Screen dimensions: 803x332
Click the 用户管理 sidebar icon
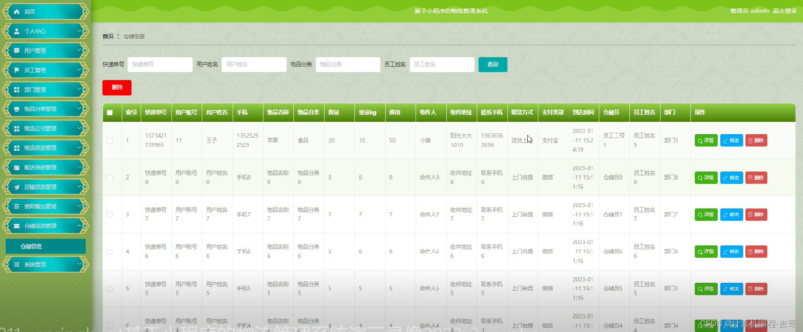(17, 51)
